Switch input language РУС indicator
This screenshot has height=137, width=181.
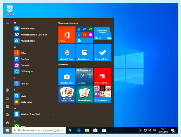[154, 130]
